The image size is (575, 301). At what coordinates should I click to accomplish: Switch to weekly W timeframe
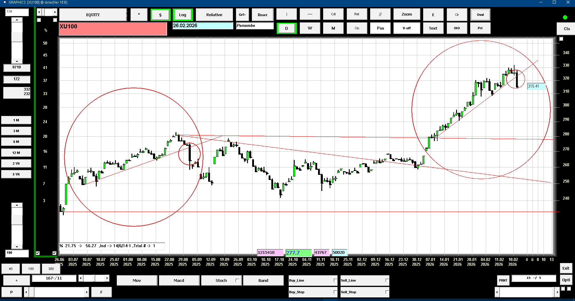tap(310, 28)
